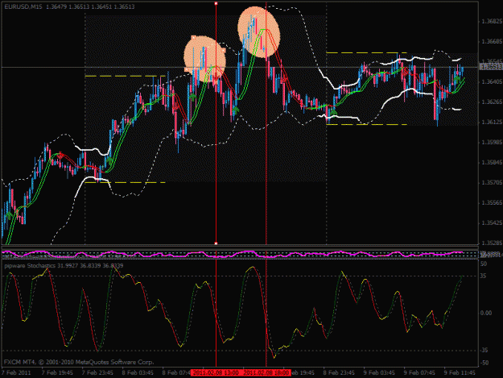Click the 1.36825 price axis label
This screenshot has width=503, height=378.
pyautogui.click(x=492, y=21)
